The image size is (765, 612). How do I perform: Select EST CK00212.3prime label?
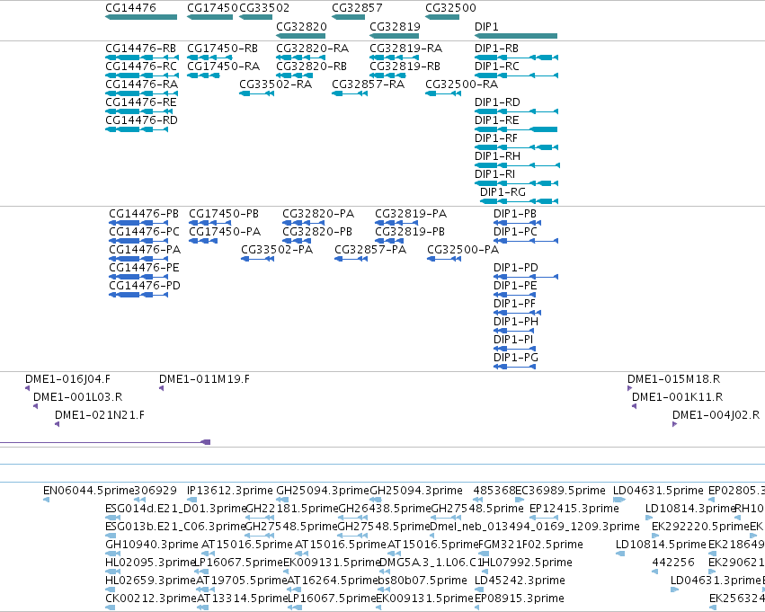pyautogui.click(x=151, y=599)
